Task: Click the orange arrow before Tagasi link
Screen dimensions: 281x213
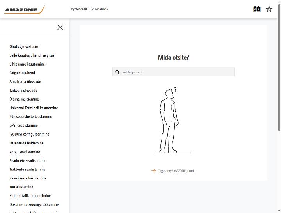Action: tap(153, 171)
